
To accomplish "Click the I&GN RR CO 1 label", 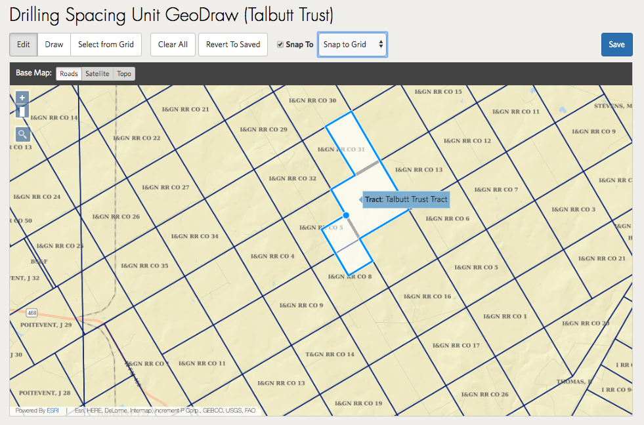I will coord(505,316).
